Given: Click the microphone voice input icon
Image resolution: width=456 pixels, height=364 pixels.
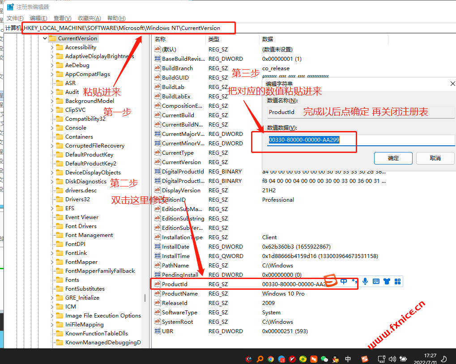Looking at the screenshot, I should (365, 281).
